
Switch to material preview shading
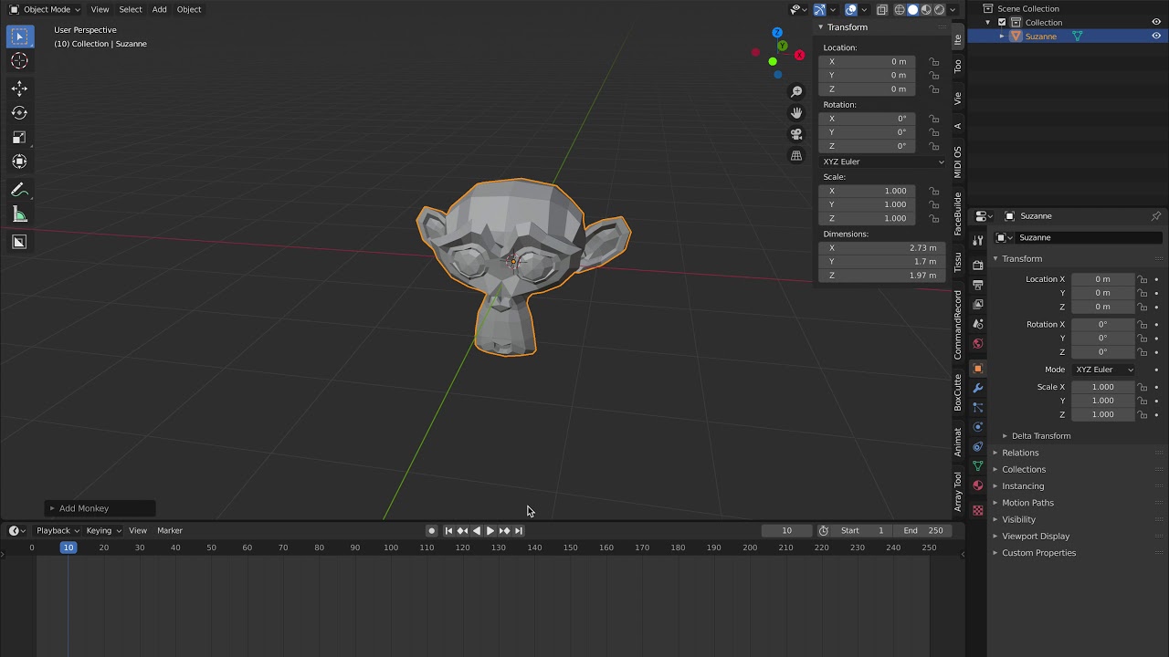click(x=926, y=9)
